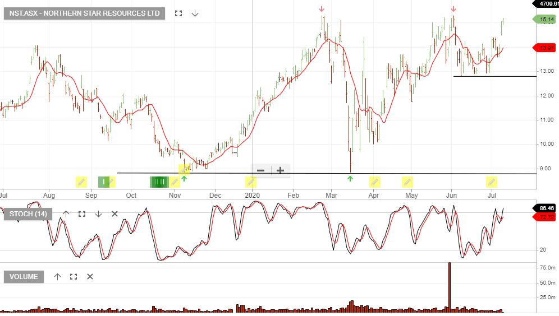Move the STOCH panel up

(66, 214)
